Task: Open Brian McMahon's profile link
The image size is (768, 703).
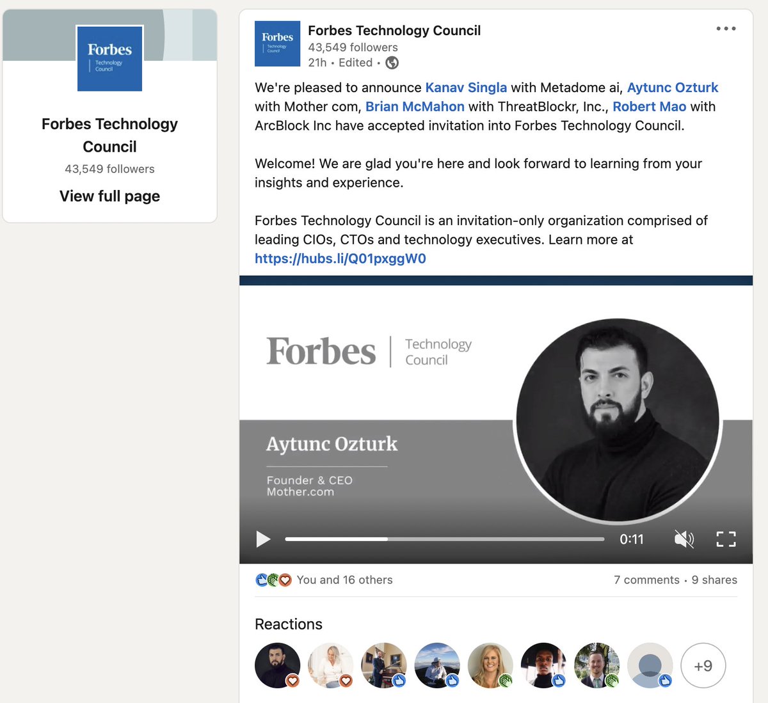Action: click(x=415, y=107)
